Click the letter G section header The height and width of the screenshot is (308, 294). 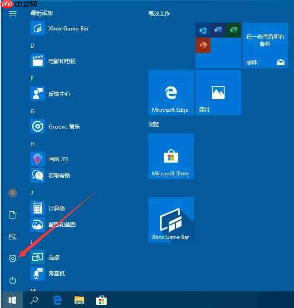pos(32,111)
